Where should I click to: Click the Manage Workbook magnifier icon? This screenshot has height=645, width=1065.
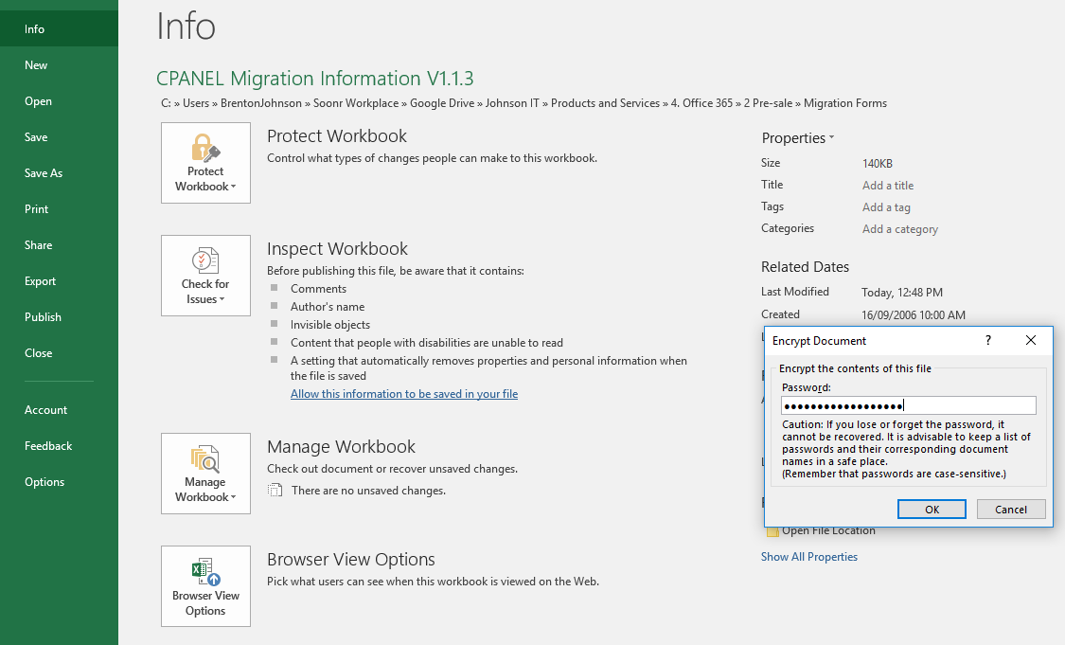[205, 459]
